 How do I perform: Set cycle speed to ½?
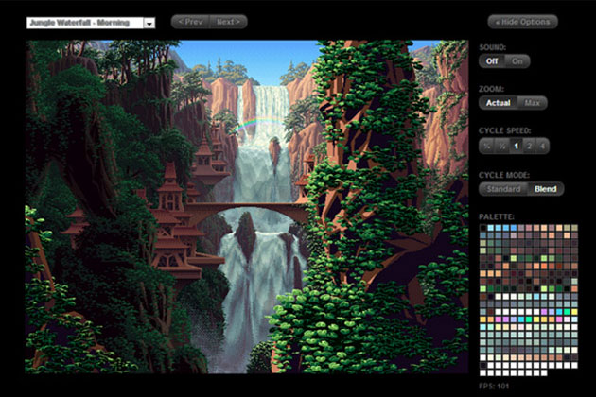coord(502,146)
